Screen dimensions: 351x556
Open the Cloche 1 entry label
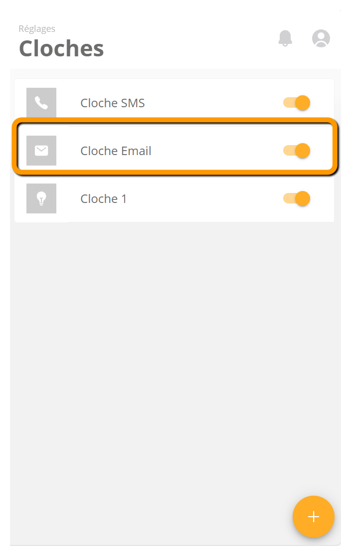coord(104,198)
